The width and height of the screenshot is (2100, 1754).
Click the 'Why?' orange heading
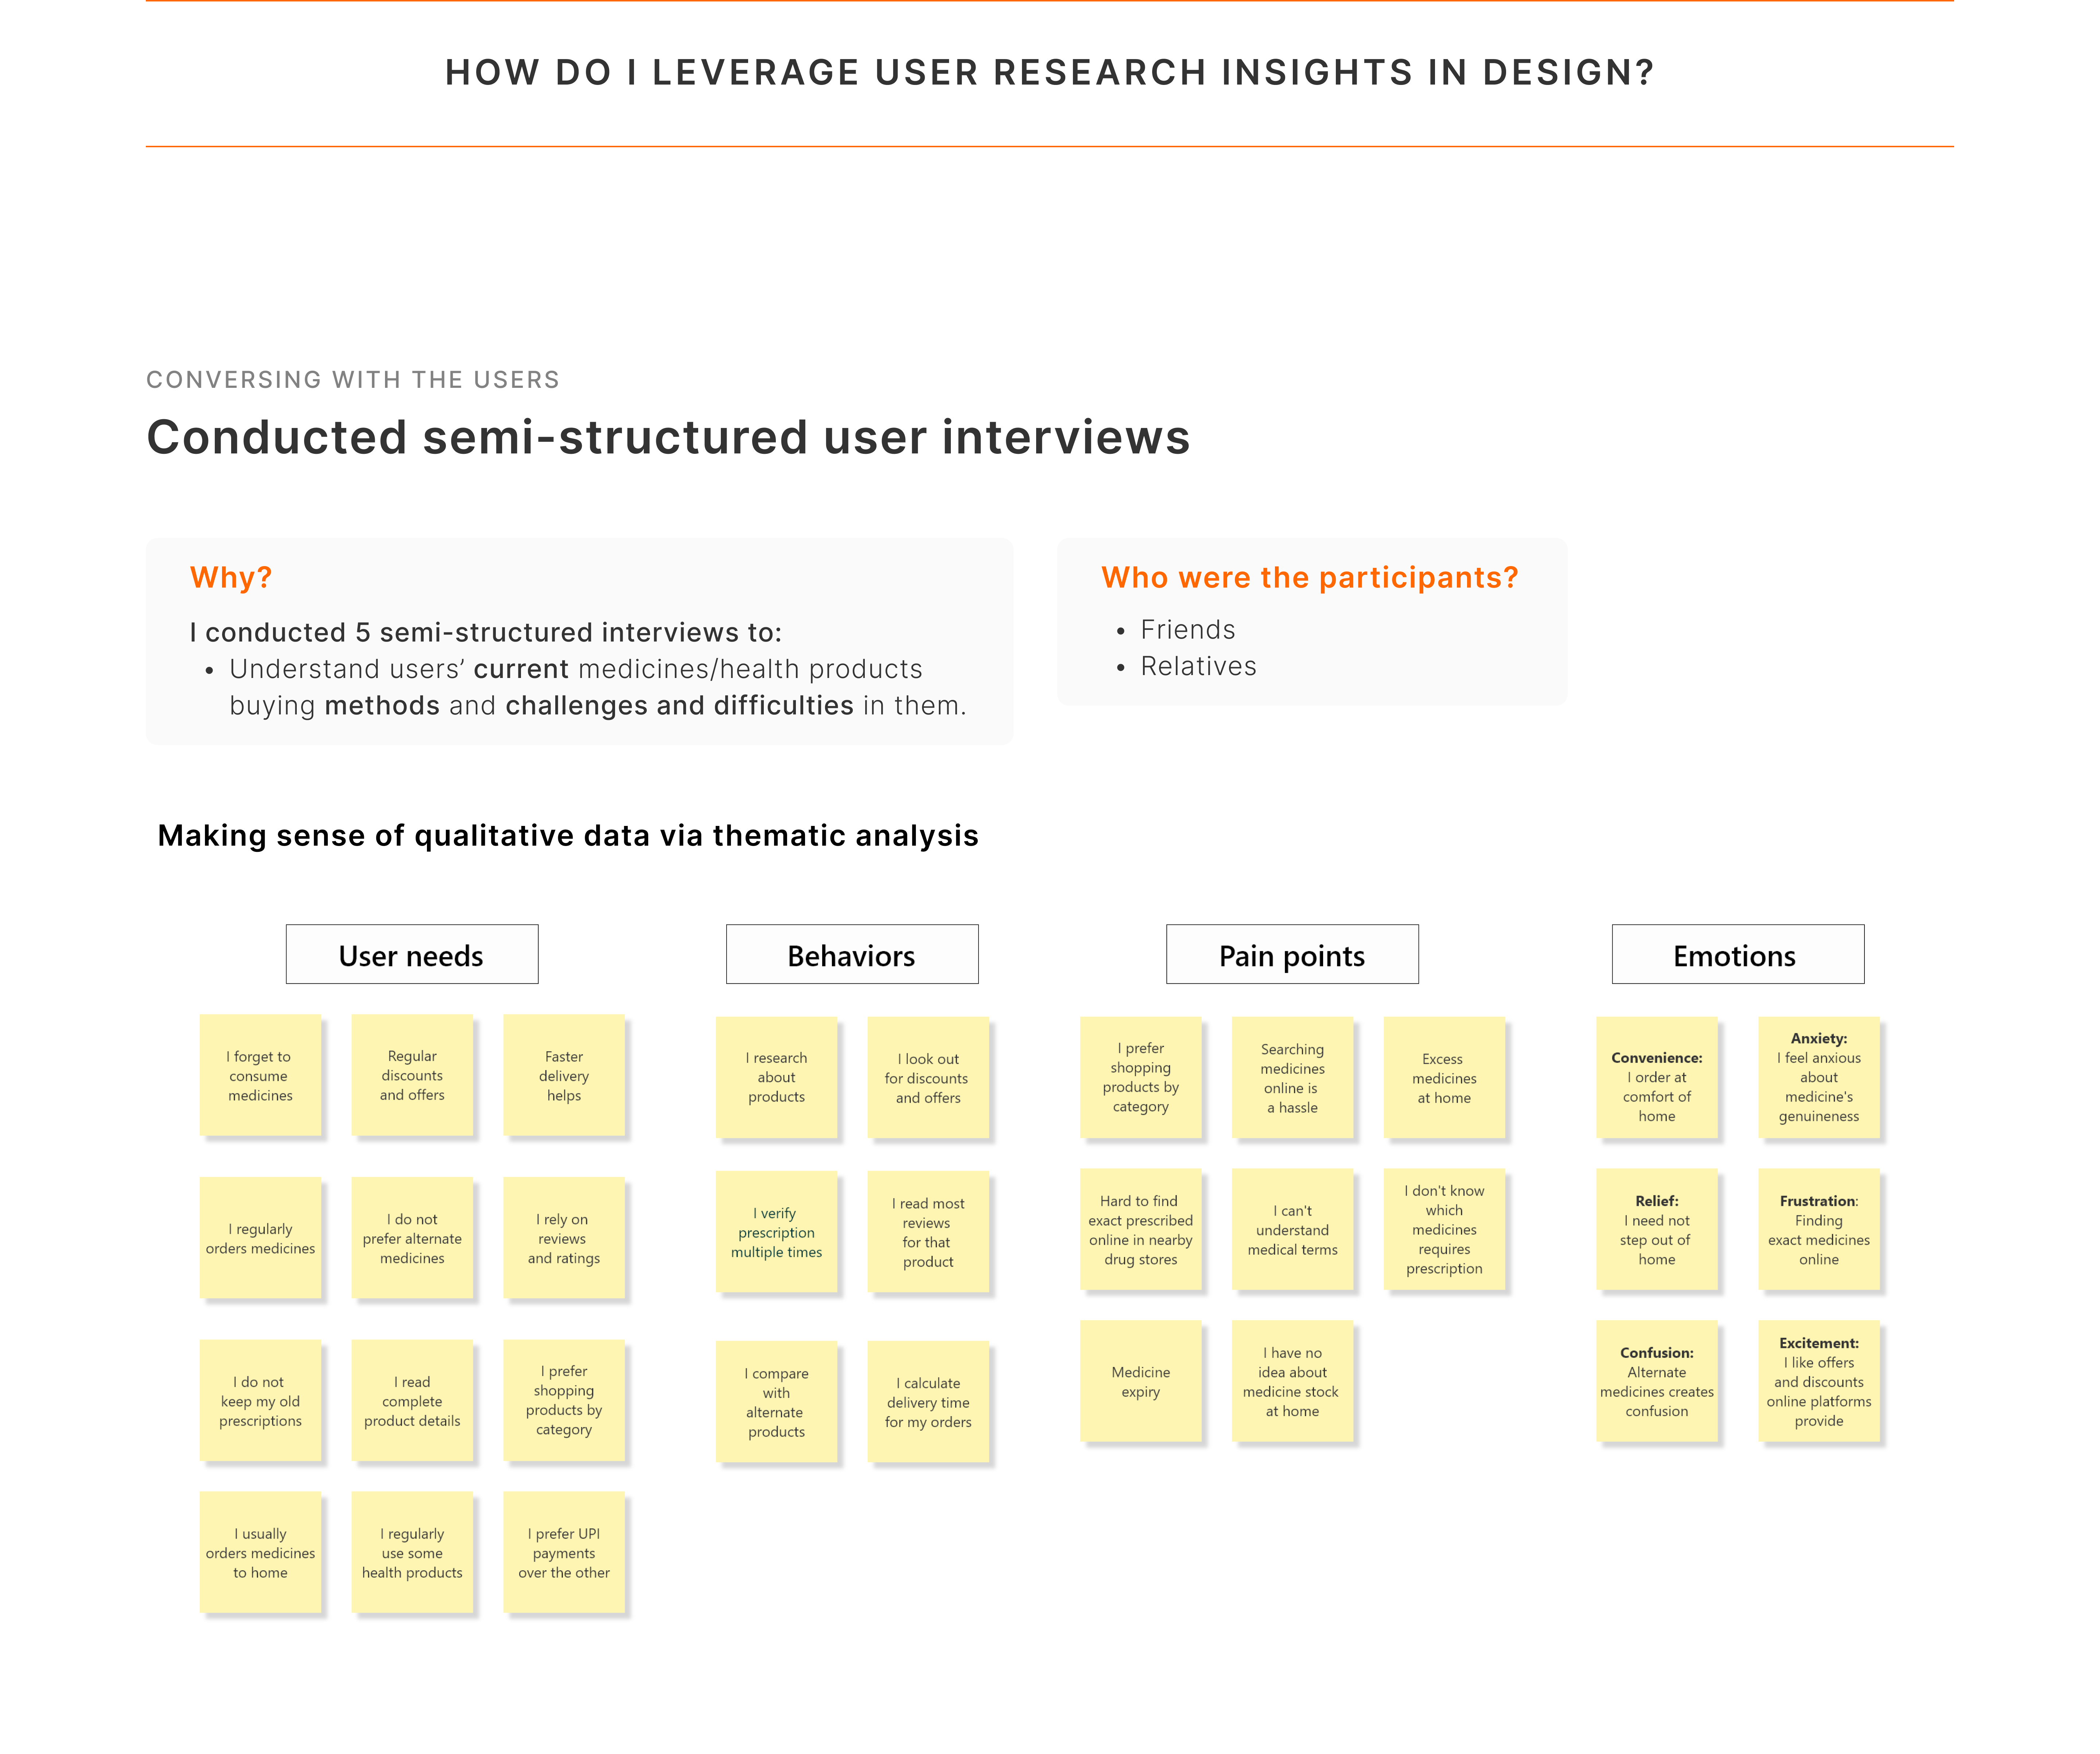click(x=231, y=577)
